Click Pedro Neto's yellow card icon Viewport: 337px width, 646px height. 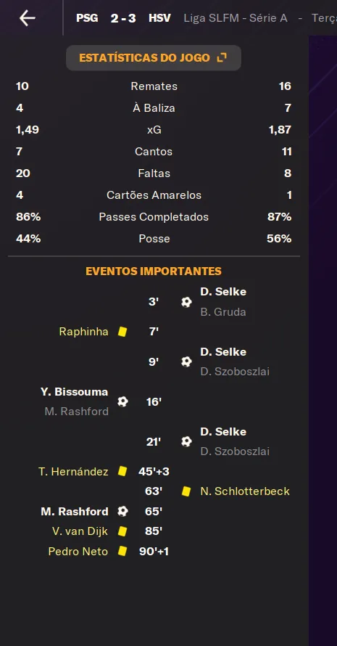[122, 551]
